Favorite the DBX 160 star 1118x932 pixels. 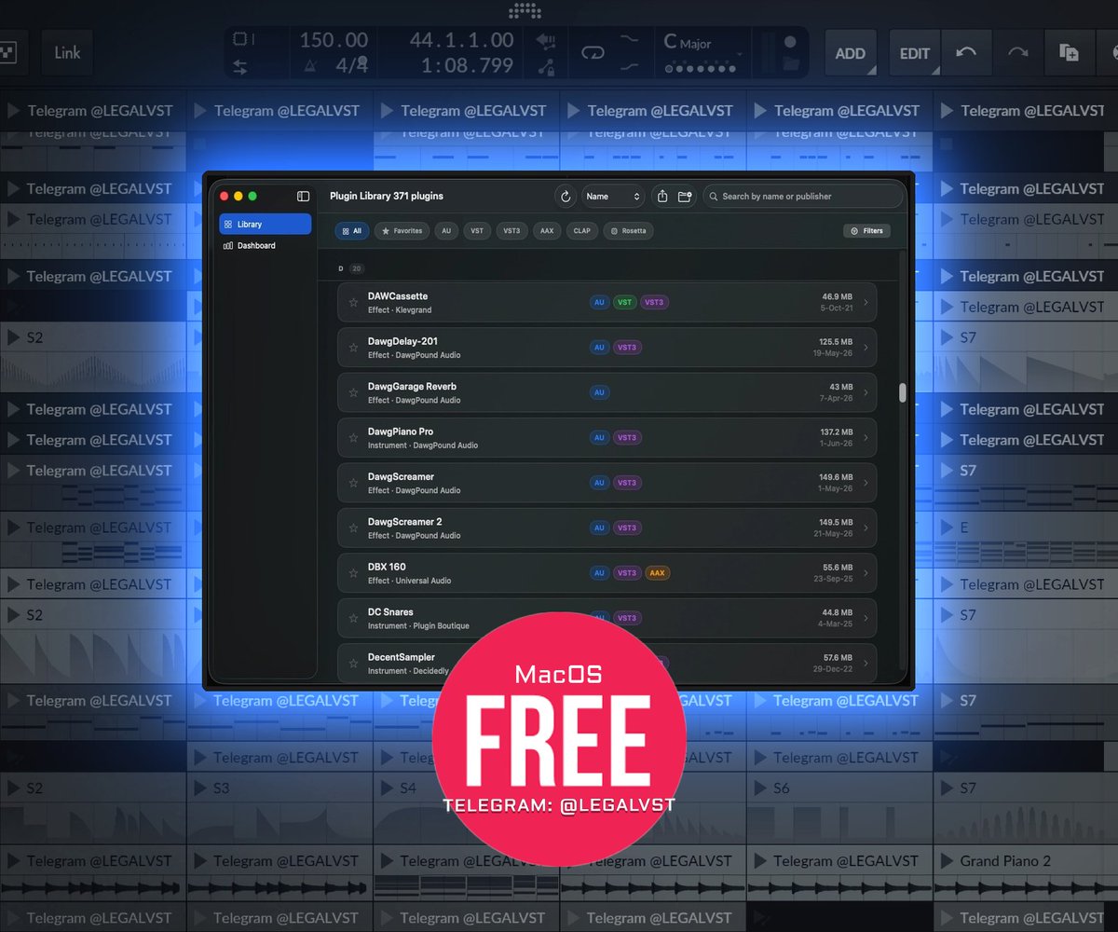pyautogui.click(x=353, y=573)
